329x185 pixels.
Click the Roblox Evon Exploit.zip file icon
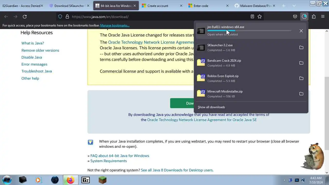tap(201, 78)
